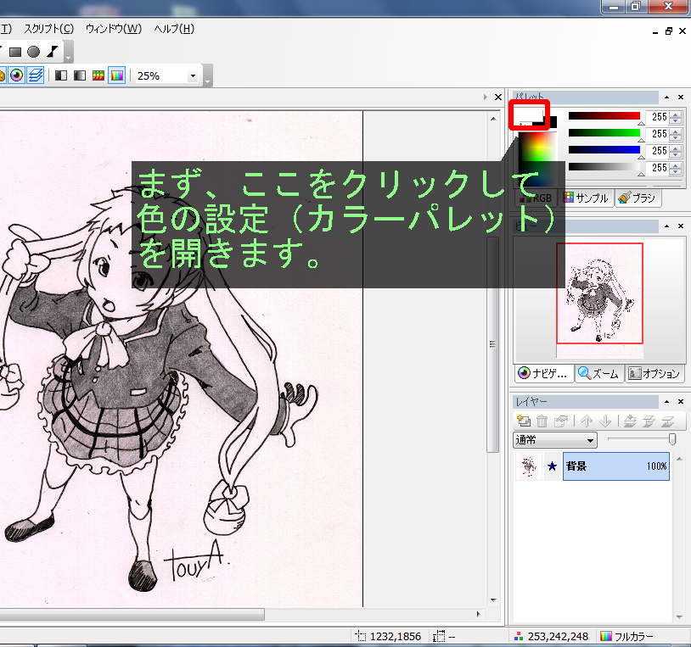
Task: Open the 通常 blend mode dropdown
Action: 555,441
